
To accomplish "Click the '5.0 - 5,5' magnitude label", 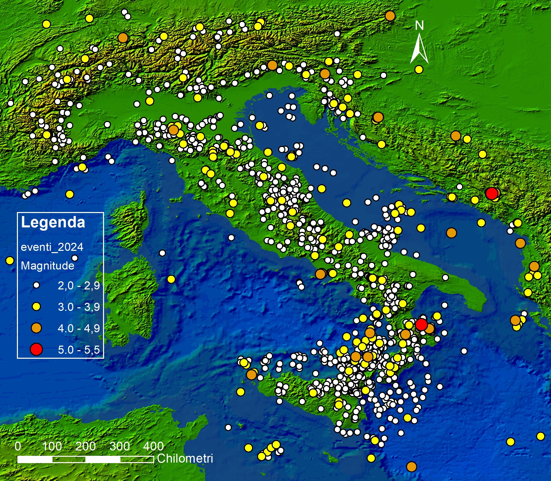I will 79,350.
